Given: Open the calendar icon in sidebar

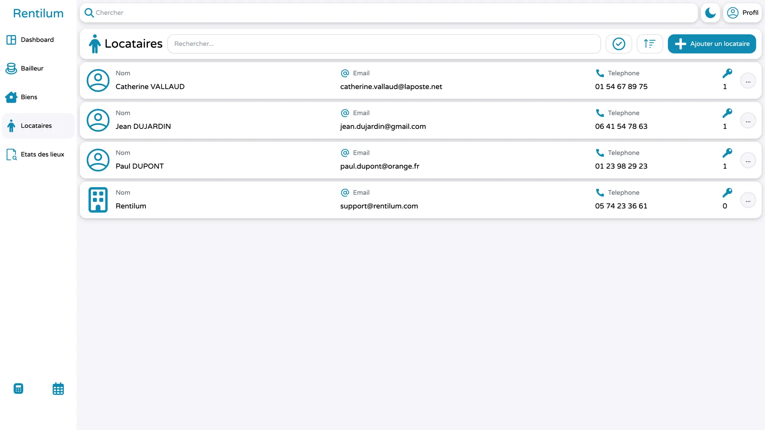Looking at the screenshot, I should pos(58,389).
